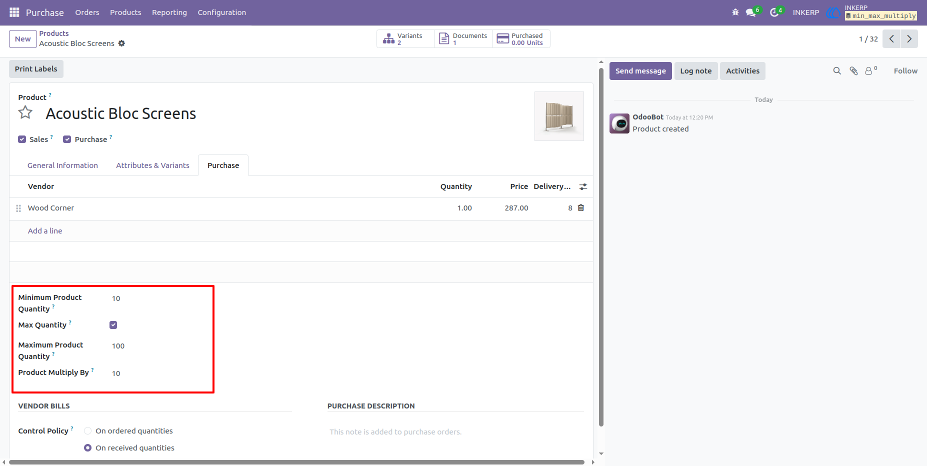Toggle the Sales checkbox
Image resolution: width=927 pixels, height=466 pixels.
(22, 139)
